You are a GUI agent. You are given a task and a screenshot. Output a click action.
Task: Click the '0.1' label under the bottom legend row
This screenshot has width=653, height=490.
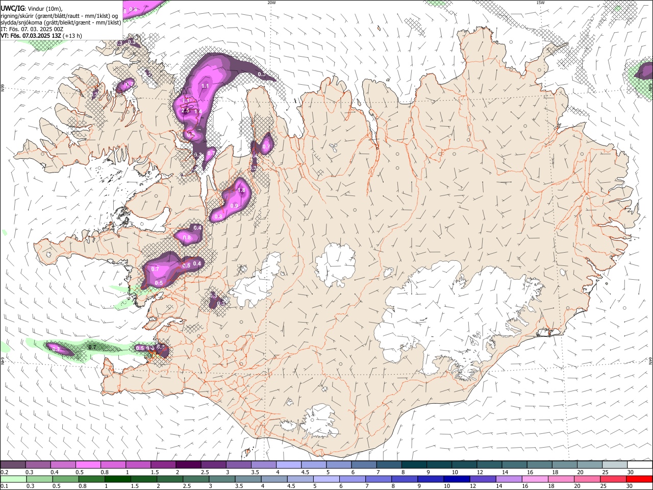5,486
